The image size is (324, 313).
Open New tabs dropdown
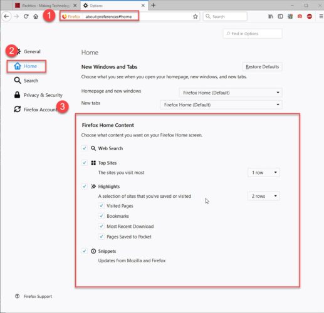[x=221, y=105]
